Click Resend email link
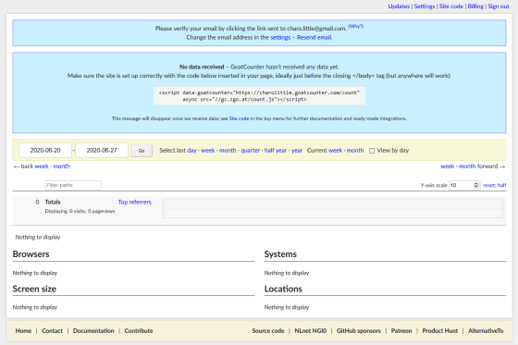Screen dimensions: 518x345 314,37
